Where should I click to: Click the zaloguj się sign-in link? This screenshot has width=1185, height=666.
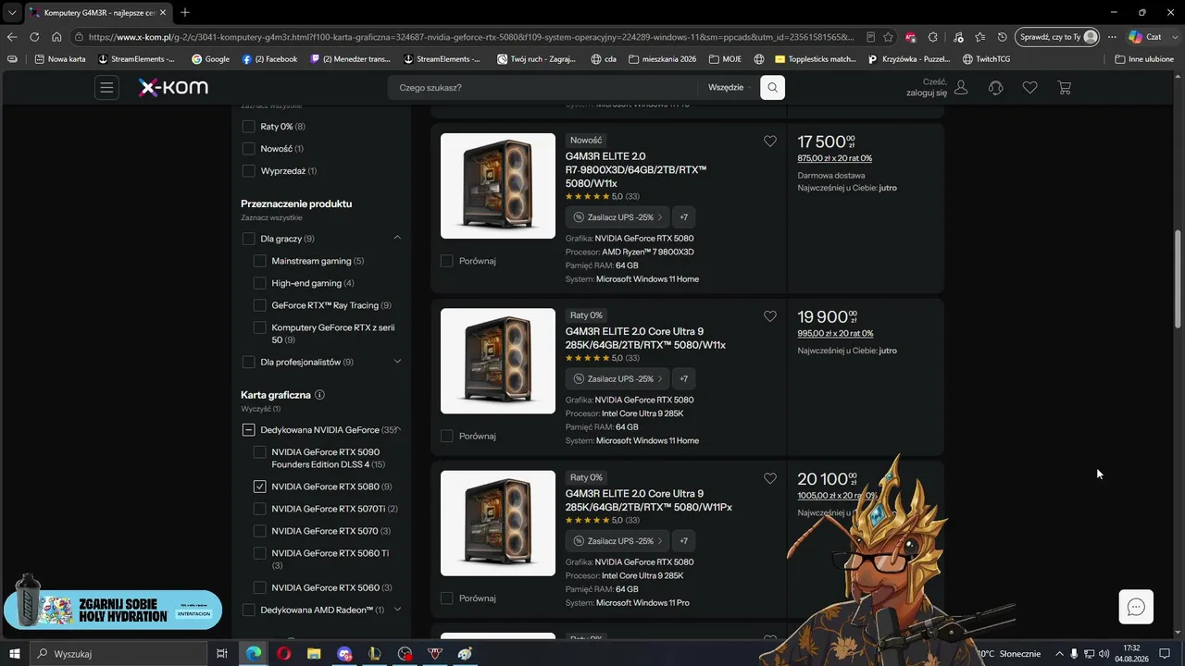(927, 93)
